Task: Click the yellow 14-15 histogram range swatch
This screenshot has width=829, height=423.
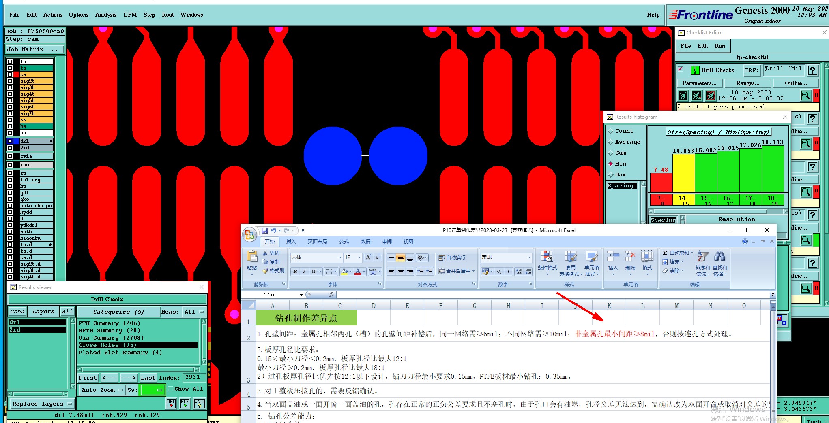Action: coord(684,200)
